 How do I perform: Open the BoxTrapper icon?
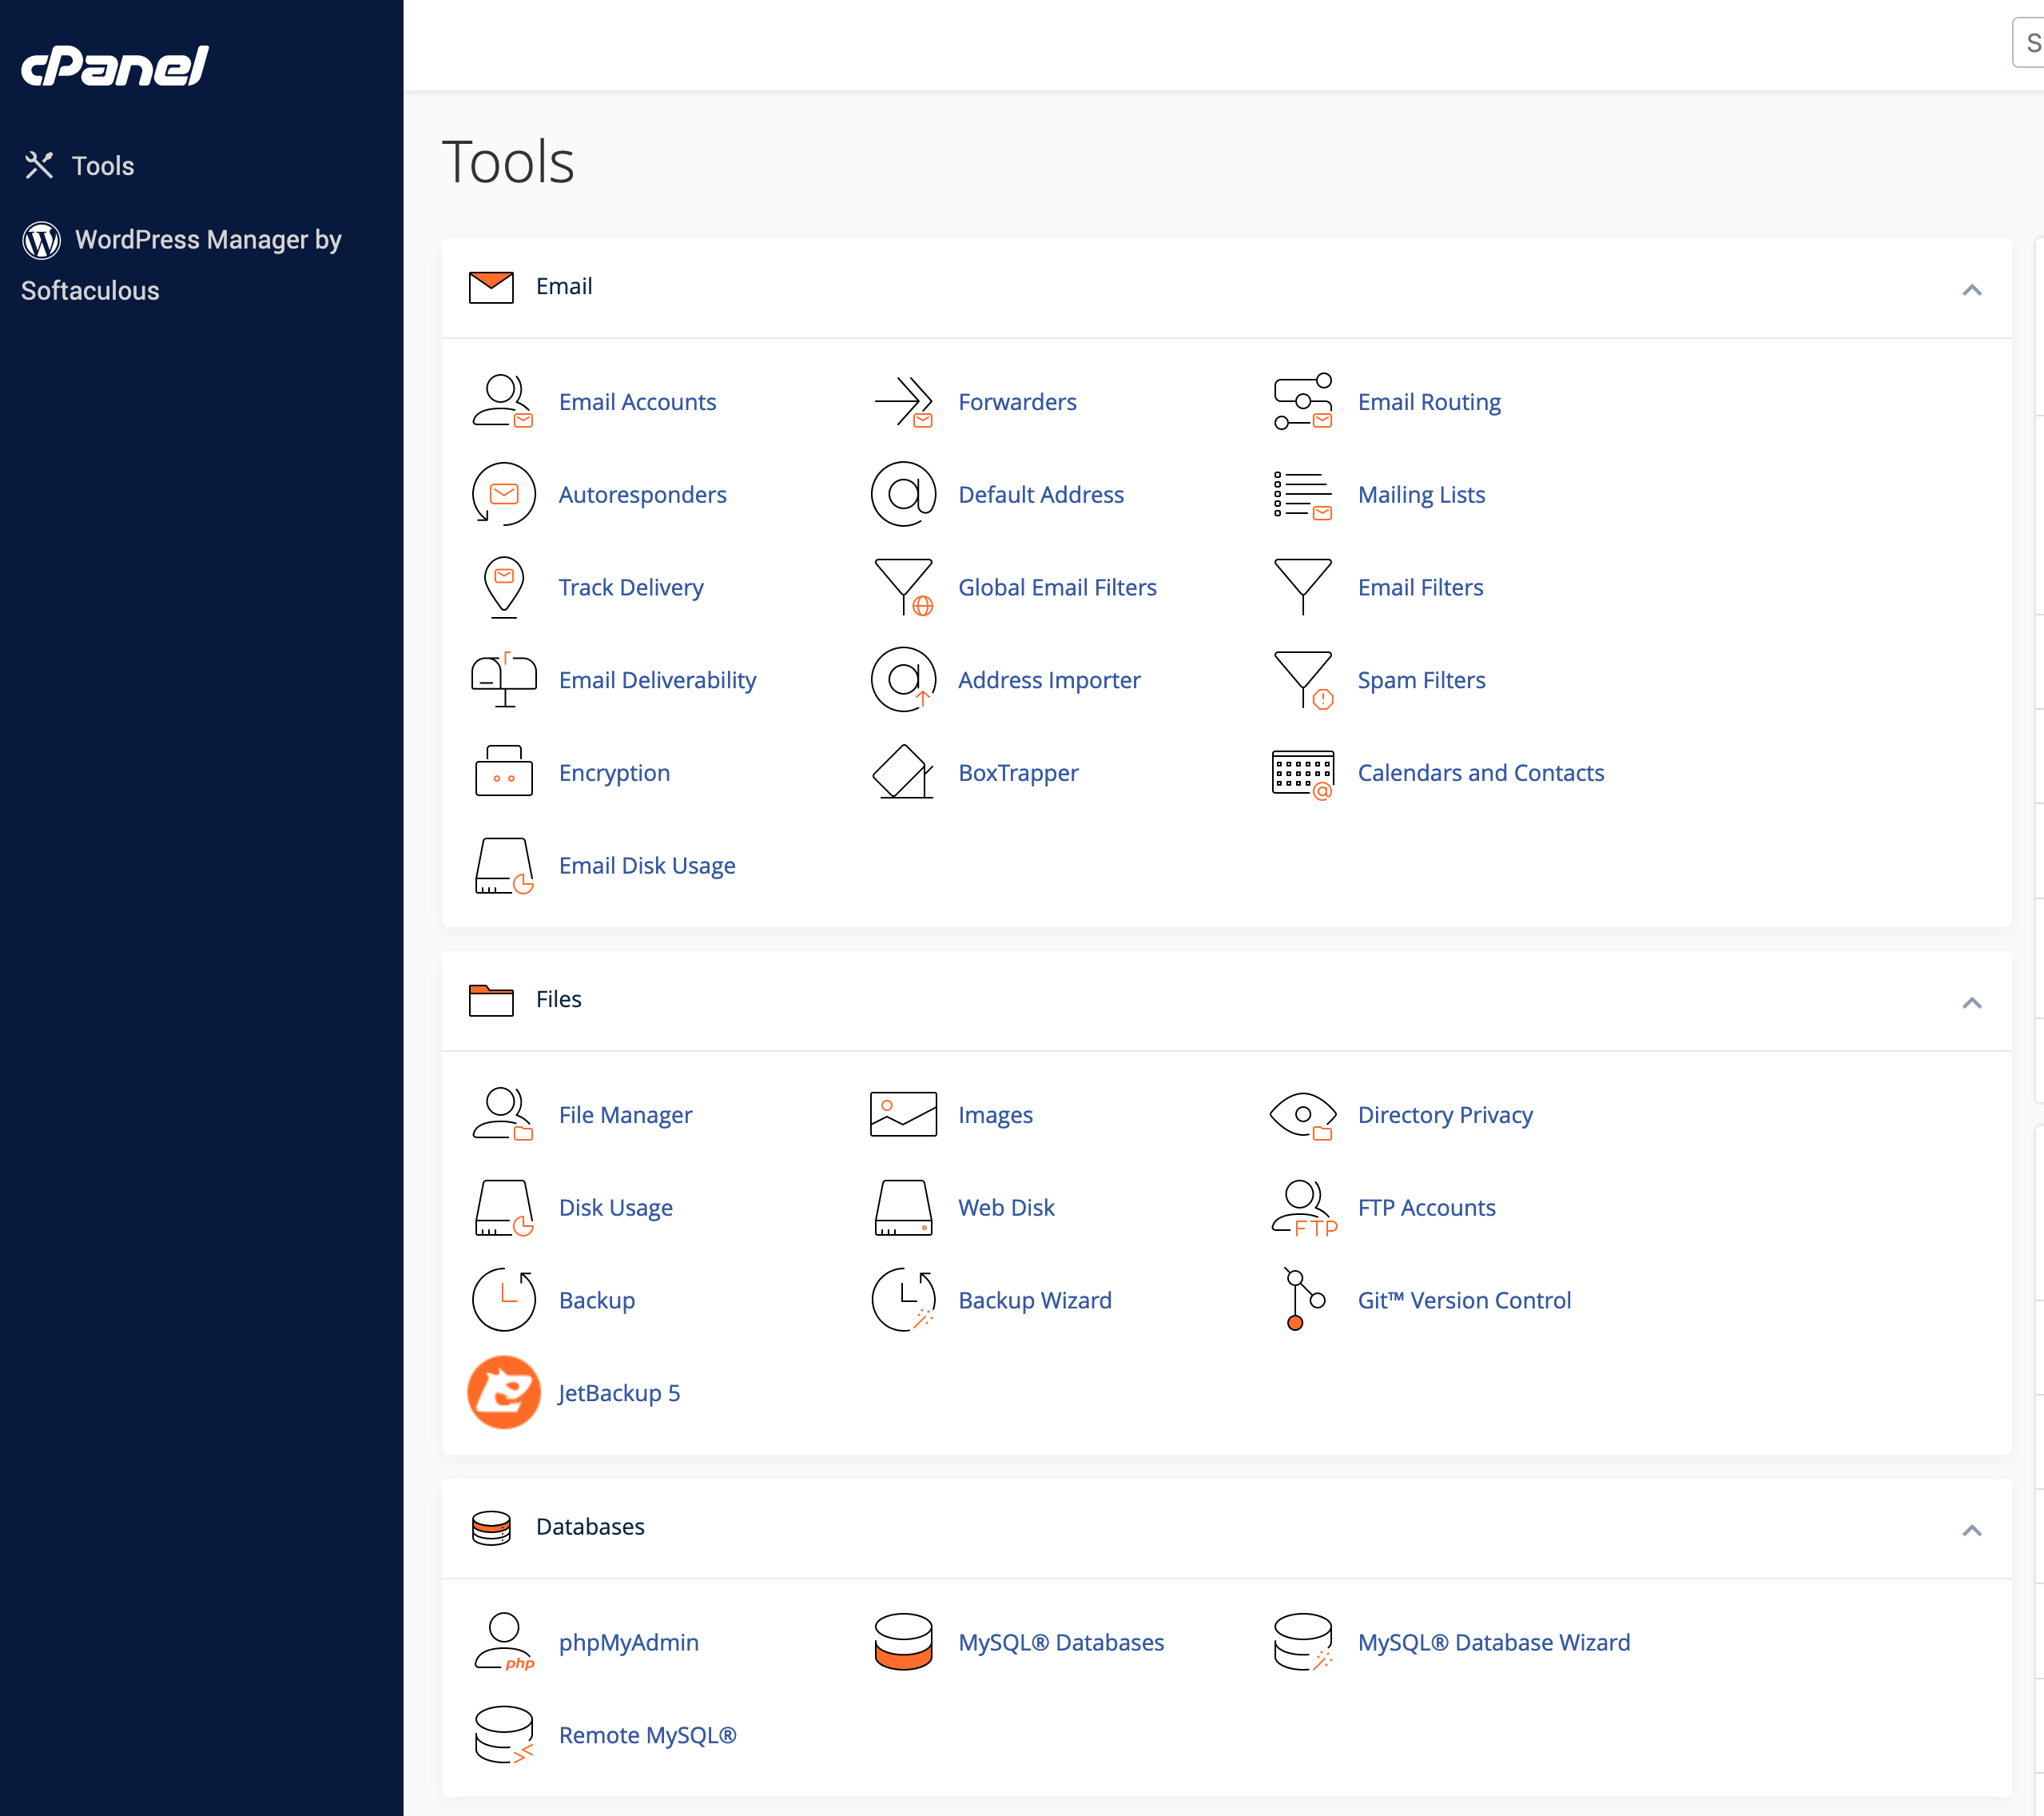tap(903, 771)
